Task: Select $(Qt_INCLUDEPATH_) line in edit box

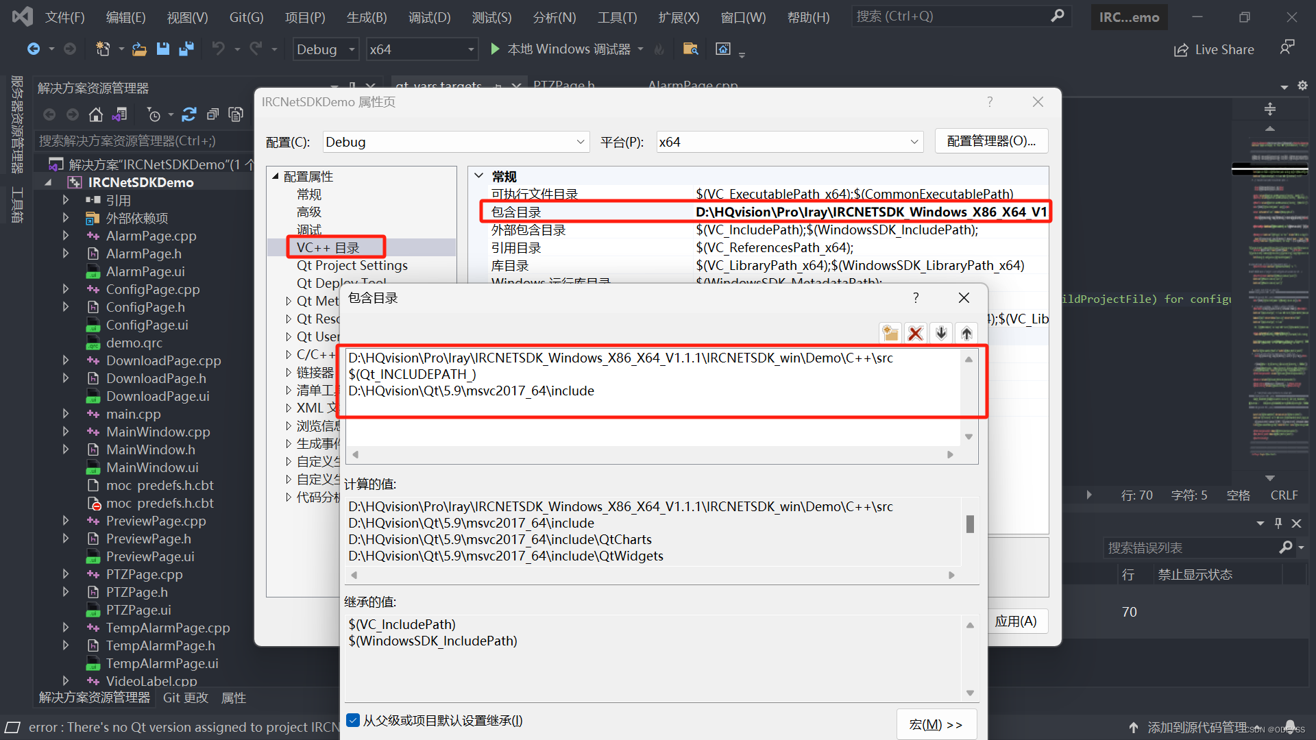Action: (x=412, y=374)
